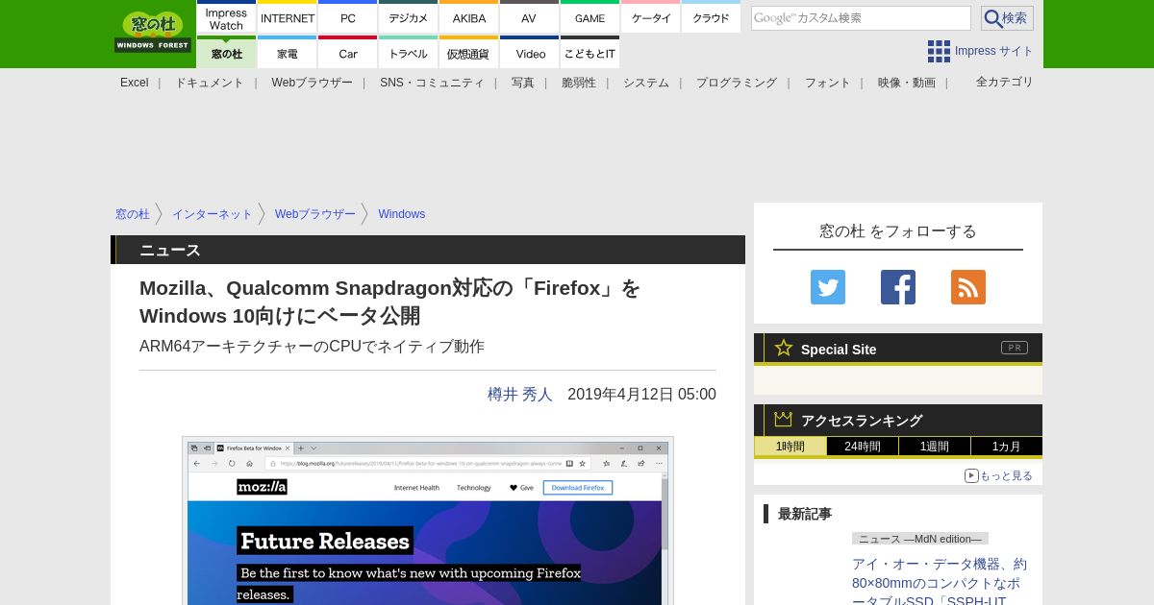Select the 窓の杜 site tab

pyautogui.click(x=226, y=53)
